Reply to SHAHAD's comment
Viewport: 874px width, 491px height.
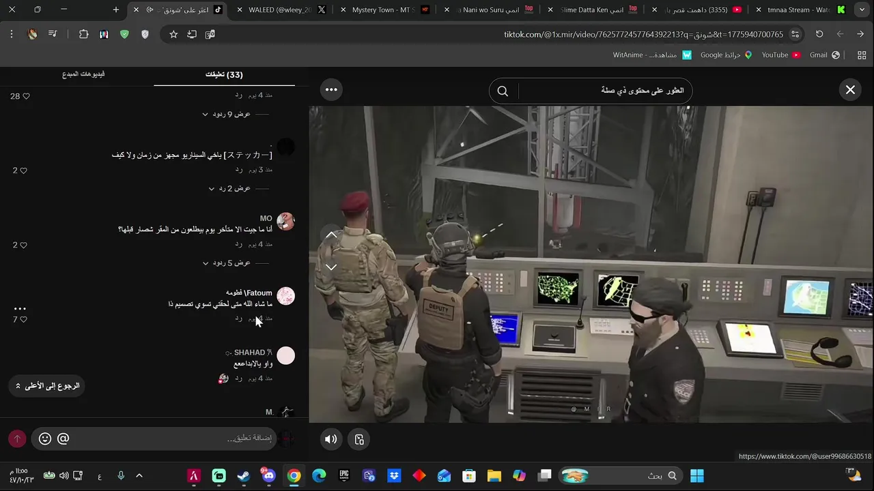click(239, 378)
